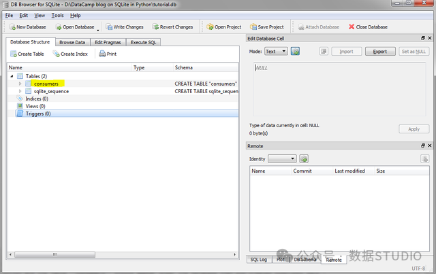Select the Views (0) row
Screen dimensions: 436x274
[123, 106]
